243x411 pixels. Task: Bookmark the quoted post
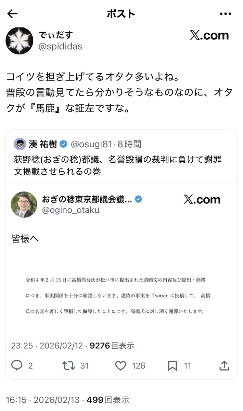[x=172, y=366]
